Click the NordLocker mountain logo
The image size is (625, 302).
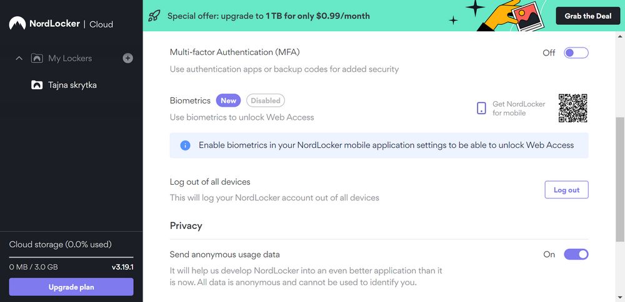[17, 24]
